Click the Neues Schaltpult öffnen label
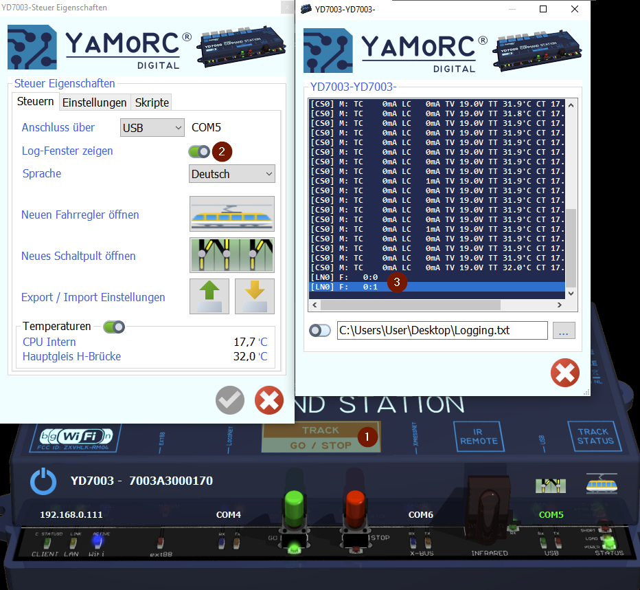The width and height of the screenshot is (640, 590). (x=78, y=256)
